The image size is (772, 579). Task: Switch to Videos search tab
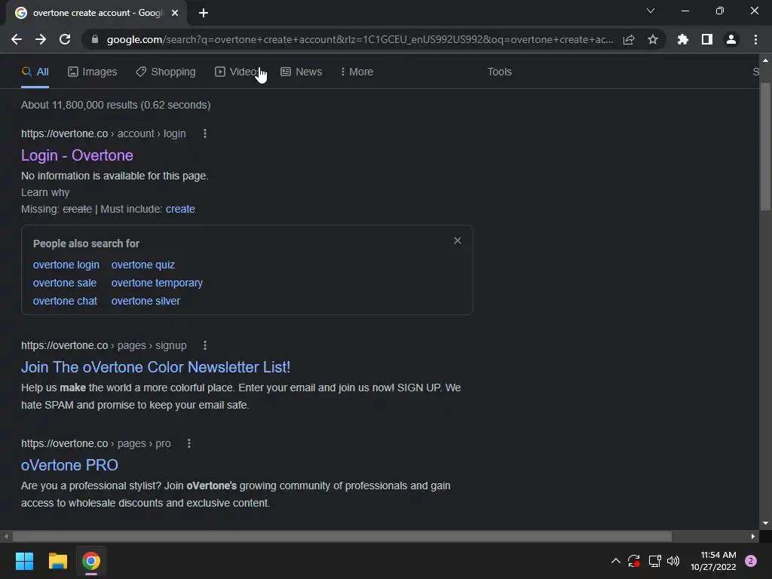click(x=238, y=72)
